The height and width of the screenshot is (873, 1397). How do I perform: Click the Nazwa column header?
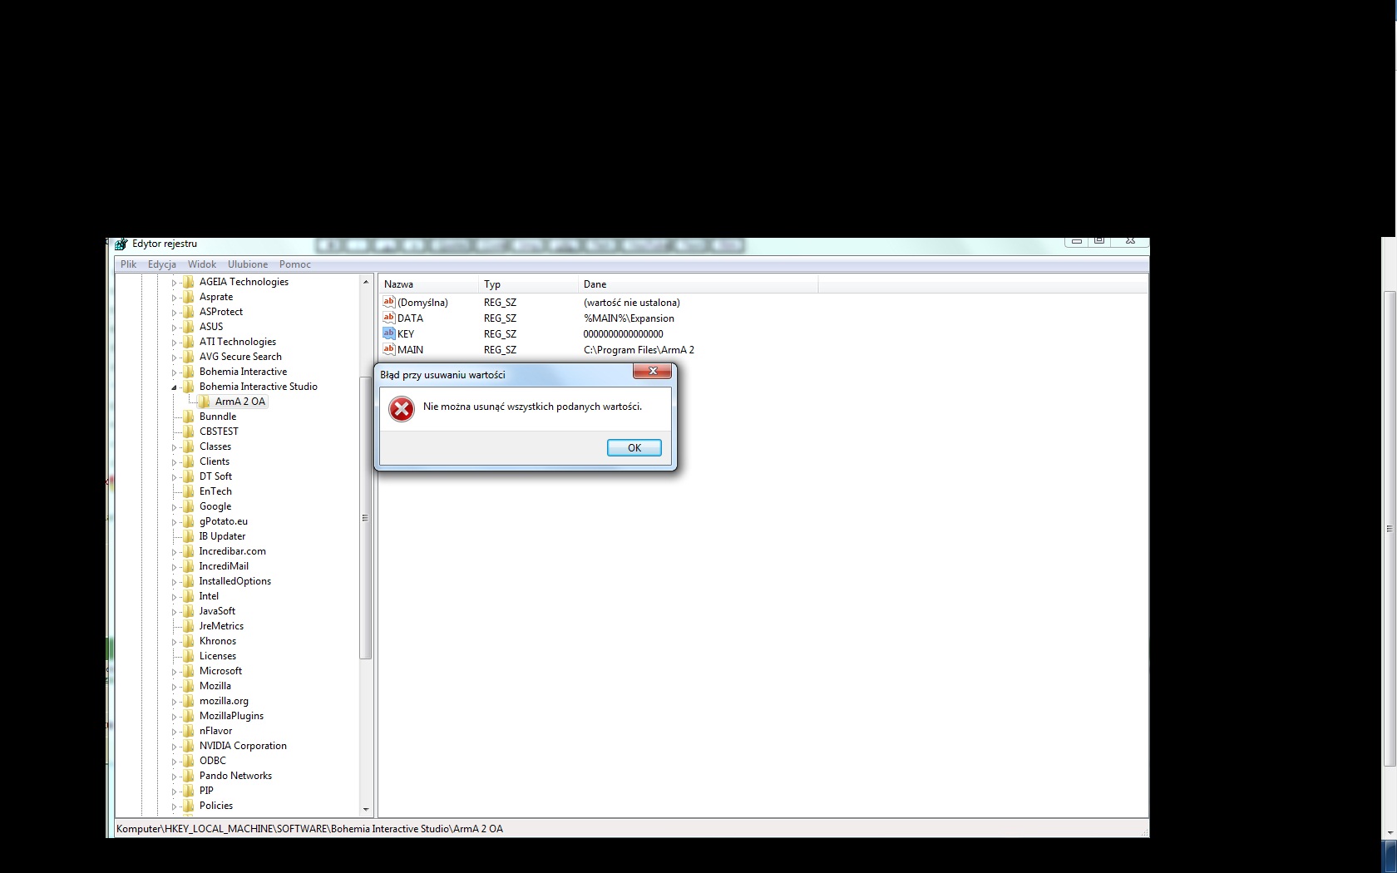tap(428, 284)
